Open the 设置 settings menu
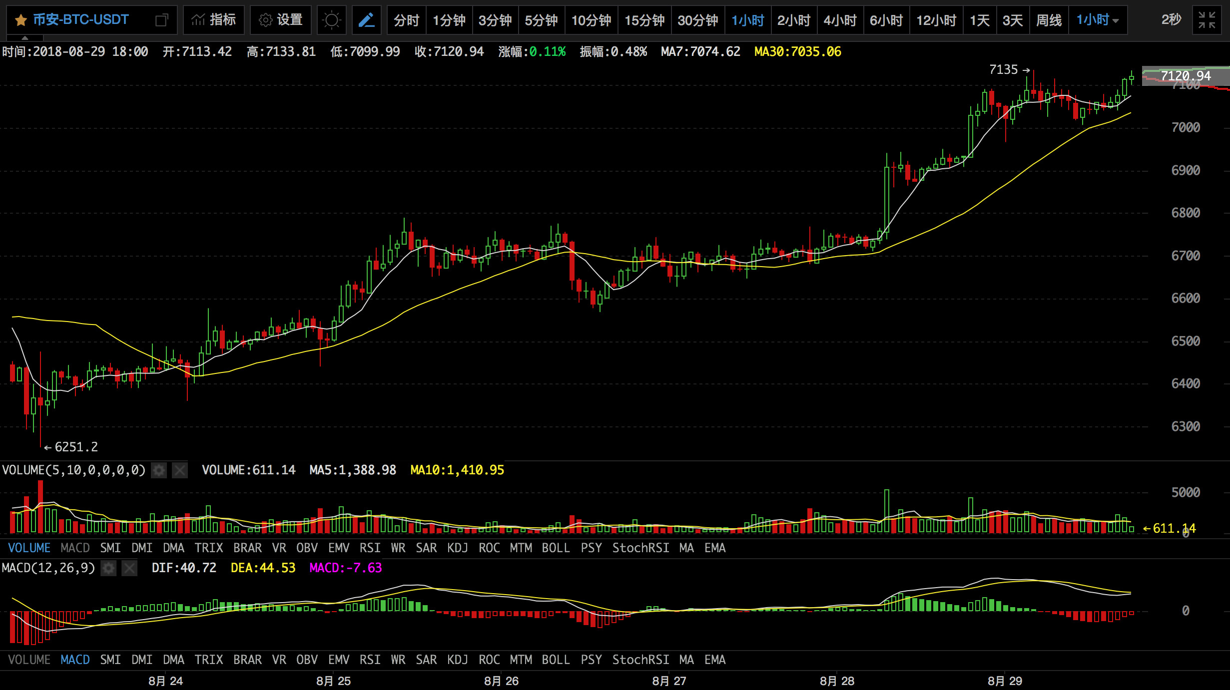 click(281, 20)
